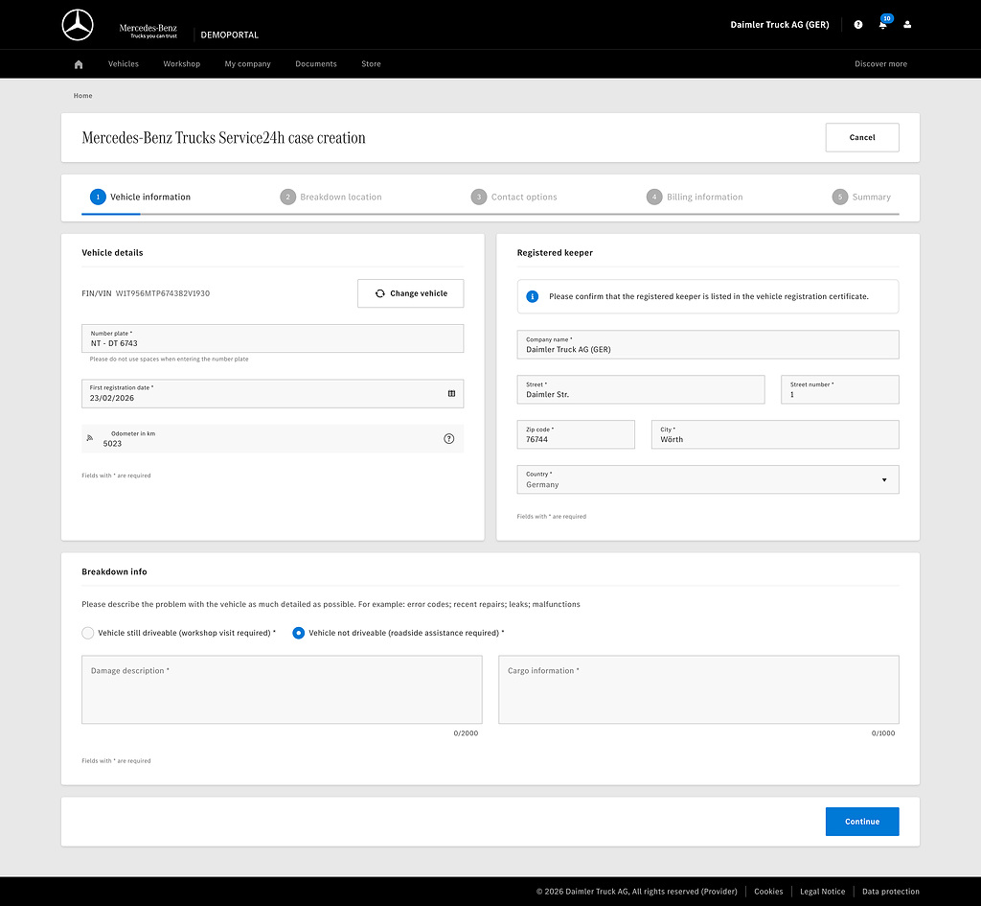
Task: Click the Mercedes-Benz star logo
Action: (x=78, y=25)
